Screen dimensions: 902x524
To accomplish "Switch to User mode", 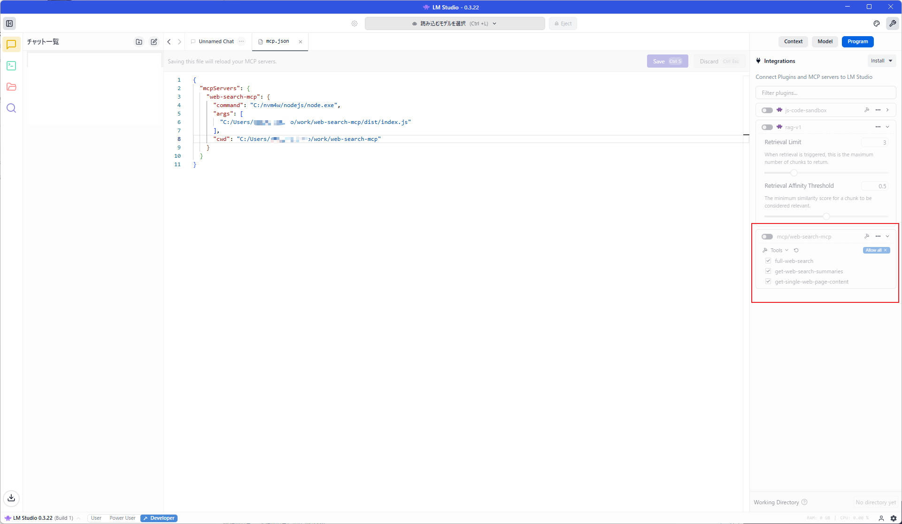I will coord(96,518).
